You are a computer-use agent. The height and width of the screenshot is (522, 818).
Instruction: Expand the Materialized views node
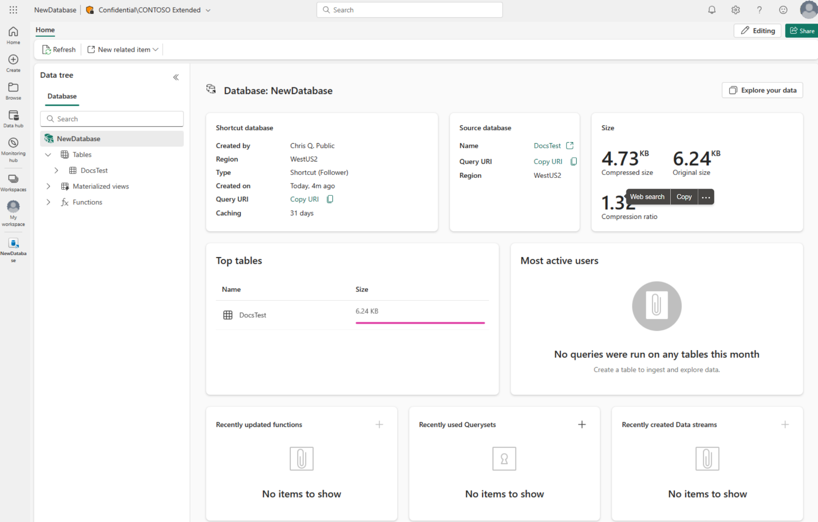tap(48, 186)
